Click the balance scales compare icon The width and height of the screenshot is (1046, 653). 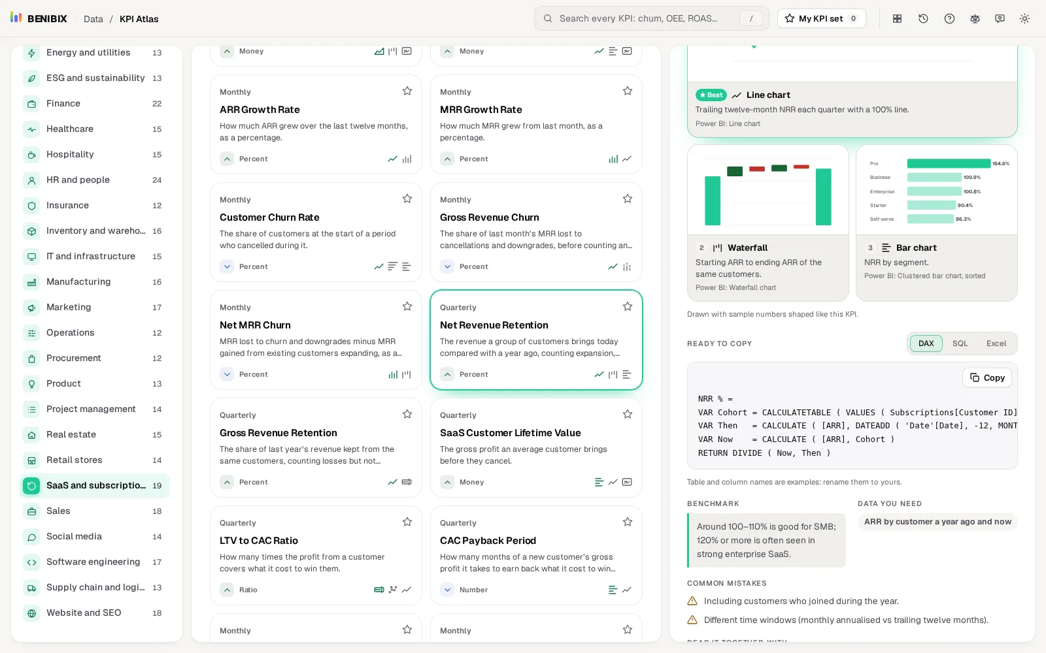tap(975, 19)
